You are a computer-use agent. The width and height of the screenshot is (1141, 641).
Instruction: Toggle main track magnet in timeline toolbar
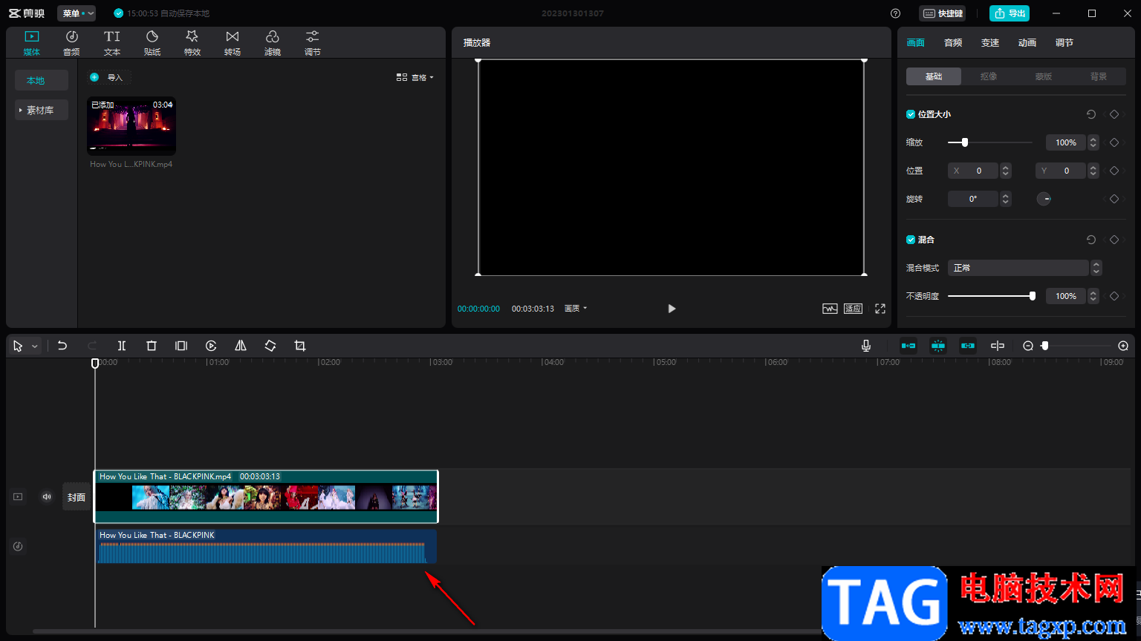(x=908, y=346)
